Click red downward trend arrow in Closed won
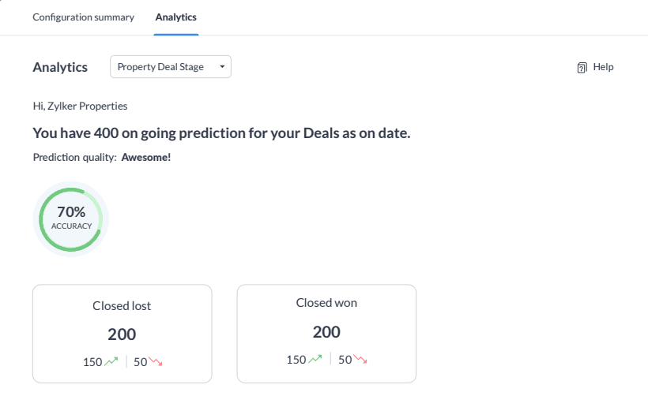The height and width of the screenshot is (396, 648). coord(360,359)
